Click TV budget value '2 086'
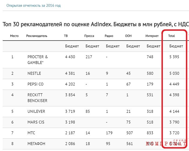 click(70, 144)
